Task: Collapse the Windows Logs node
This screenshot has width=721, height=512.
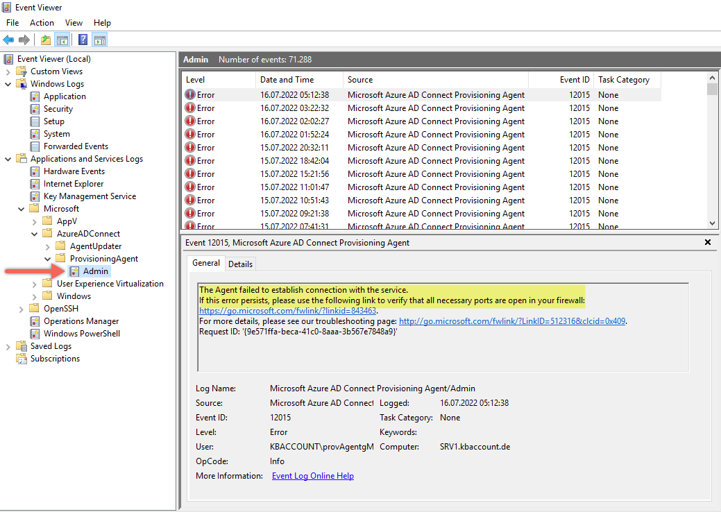Action: pos(8,84)
